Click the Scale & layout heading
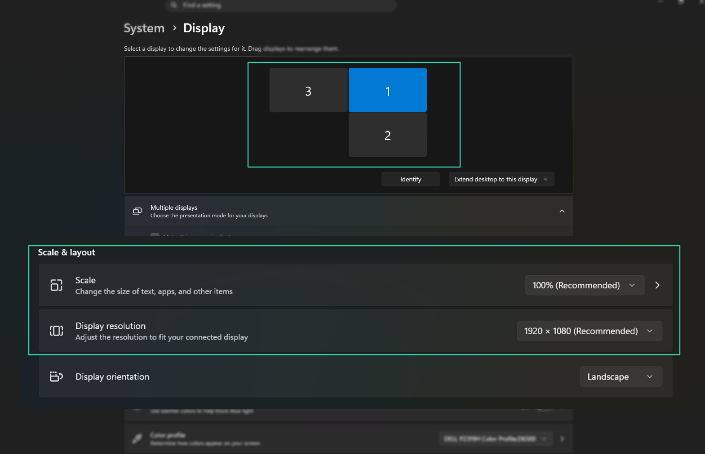 pyautogui.click(x=67, y=252)
